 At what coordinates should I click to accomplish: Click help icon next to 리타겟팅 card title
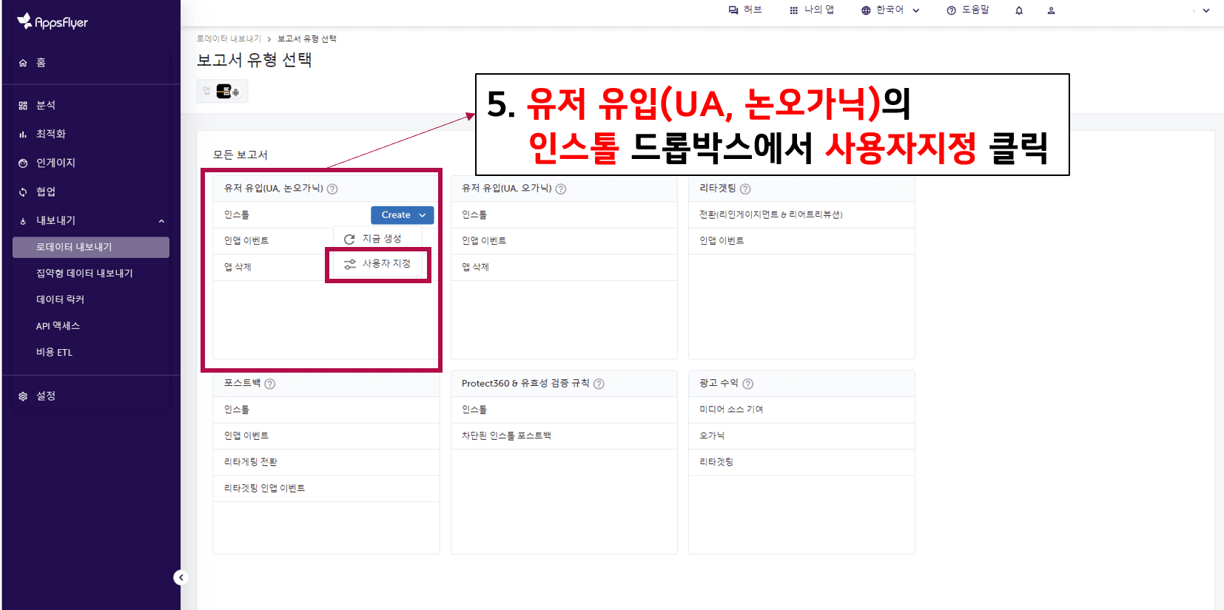tap(745, 189)
